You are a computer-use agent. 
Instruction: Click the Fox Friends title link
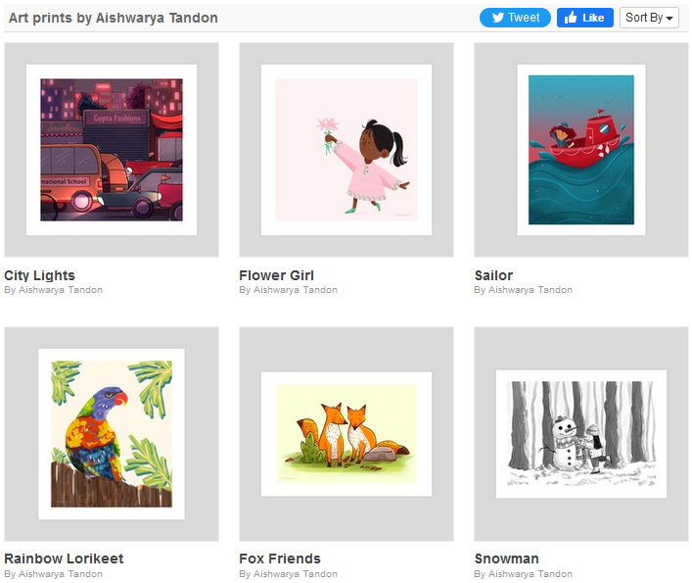pyautogui.click(x=280, y=559)
